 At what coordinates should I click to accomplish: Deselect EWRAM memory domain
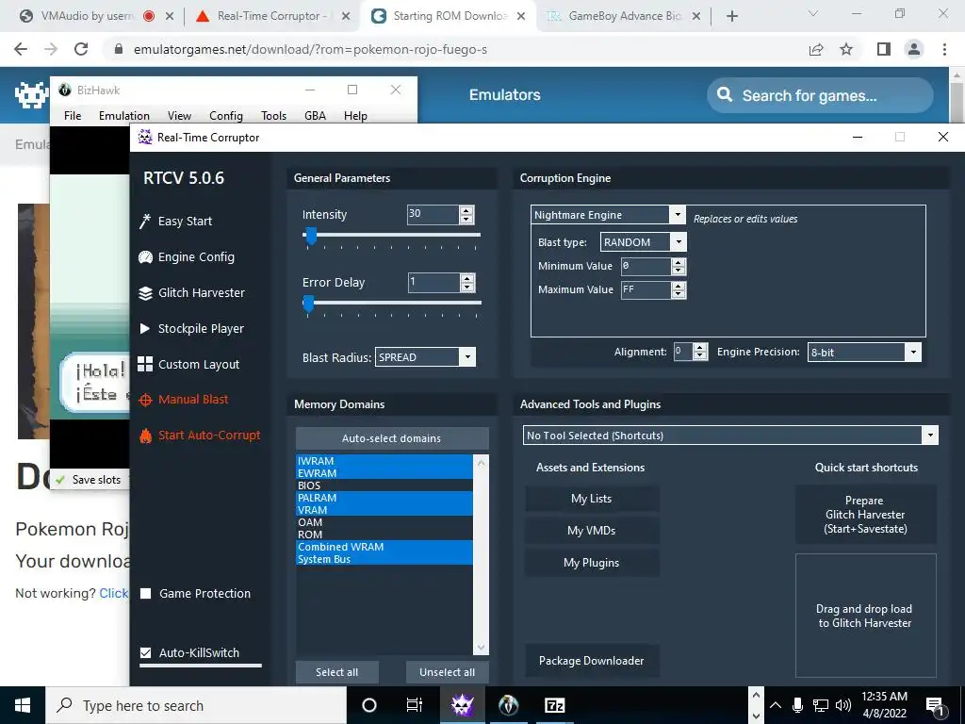(384, 473)
